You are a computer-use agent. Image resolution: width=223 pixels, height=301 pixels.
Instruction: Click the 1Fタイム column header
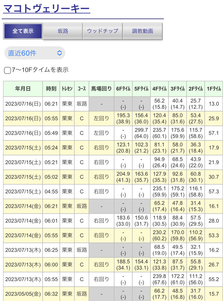tap(214, 89)
